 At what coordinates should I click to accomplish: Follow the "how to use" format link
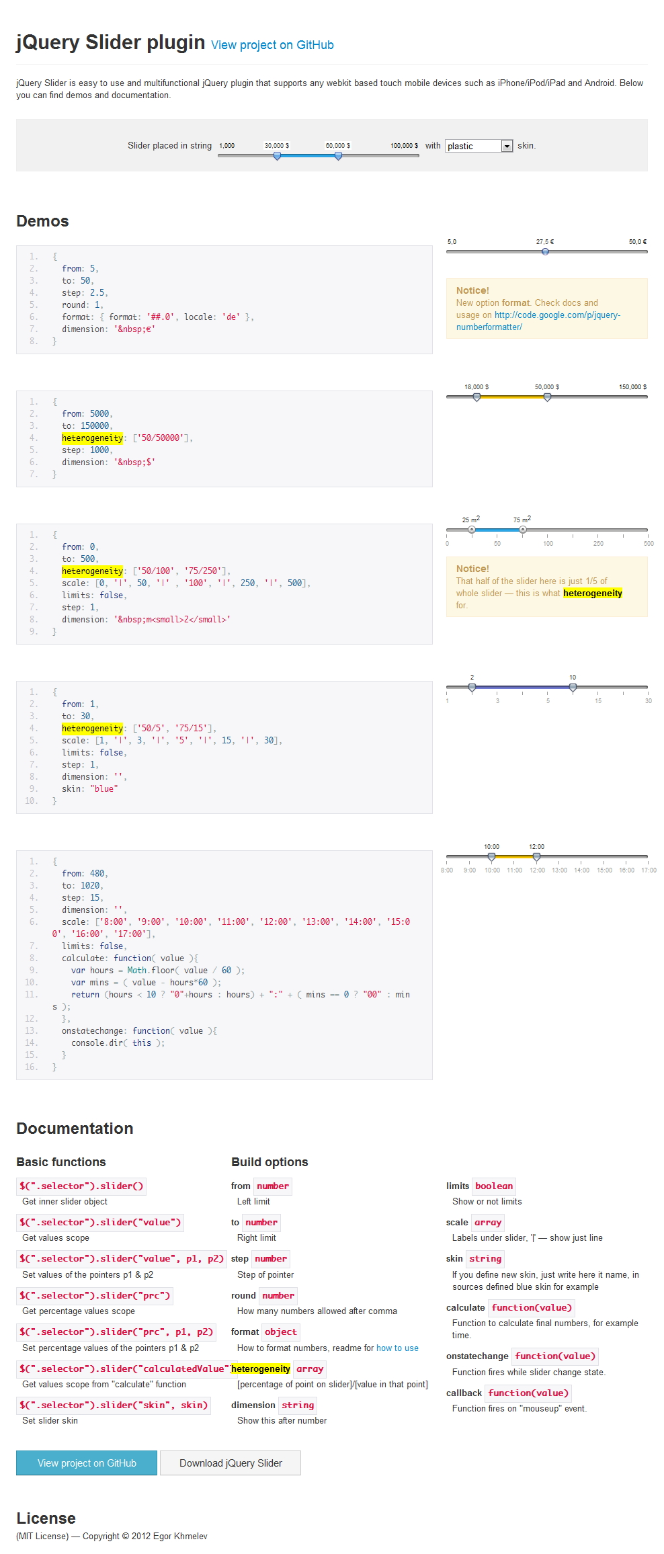pos(397,1348)
